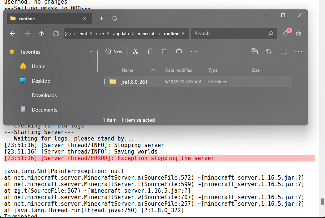Click the sort direction arrow beside Name
Image resolution: width=325 pixels, height=218 pixels.
coord(153,70)
